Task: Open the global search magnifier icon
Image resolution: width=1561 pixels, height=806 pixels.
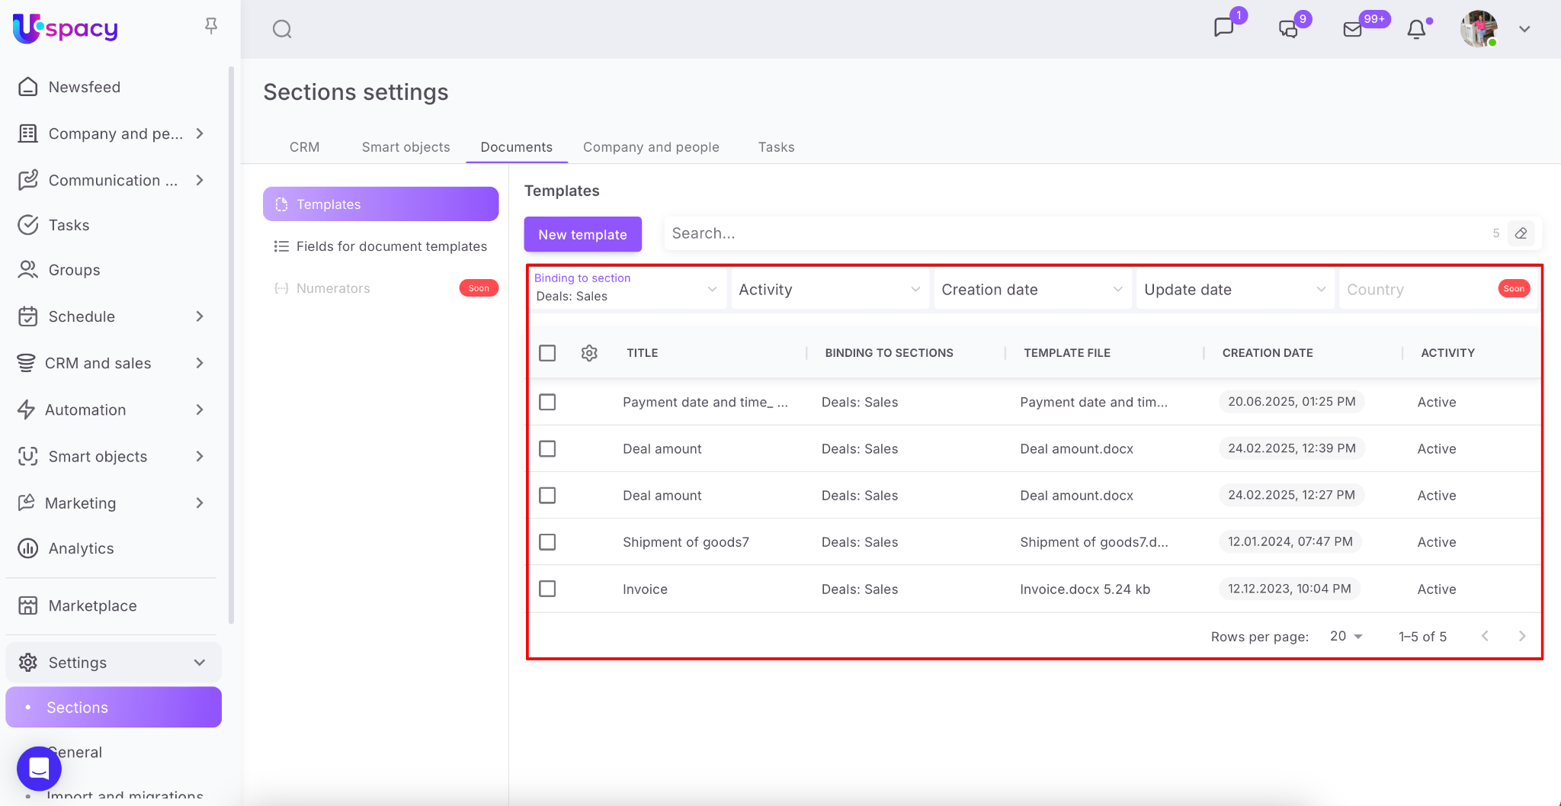Action: click(x=282, y=29)
